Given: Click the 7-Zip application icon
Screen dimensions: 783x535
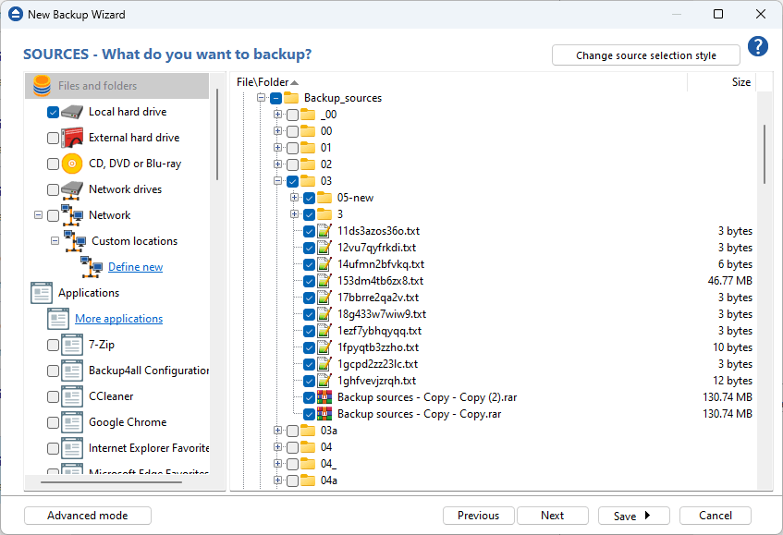Looking at the screenshot, I should tap(73, 345).
